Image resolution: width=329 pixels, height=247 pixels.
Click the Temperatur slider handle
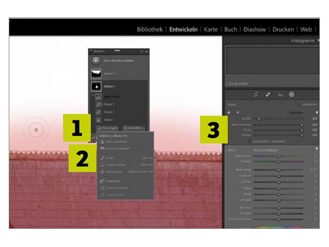point(279,156)
